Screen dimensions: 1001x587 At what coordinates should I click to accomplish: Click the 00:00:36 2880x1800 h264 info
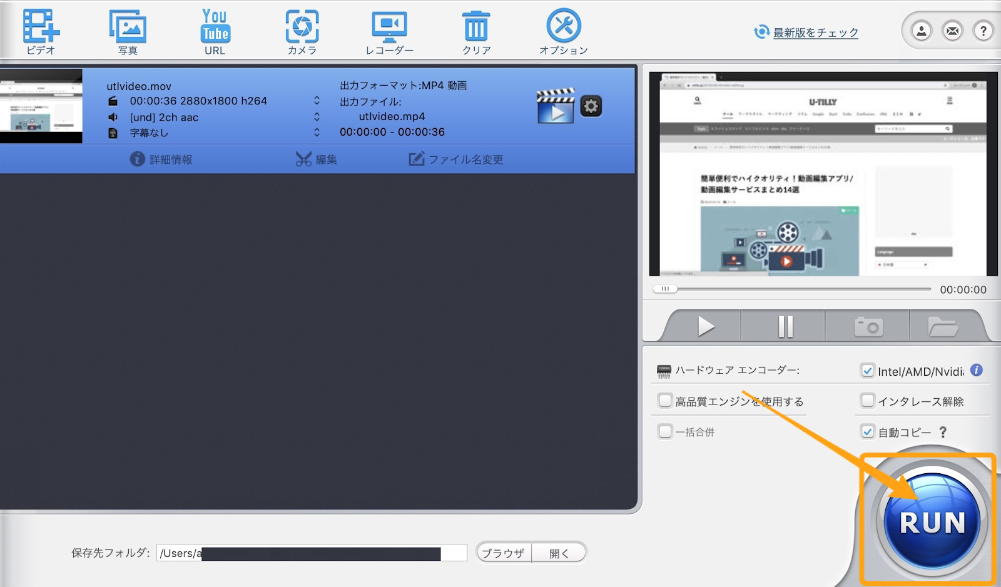coord(198,101)
